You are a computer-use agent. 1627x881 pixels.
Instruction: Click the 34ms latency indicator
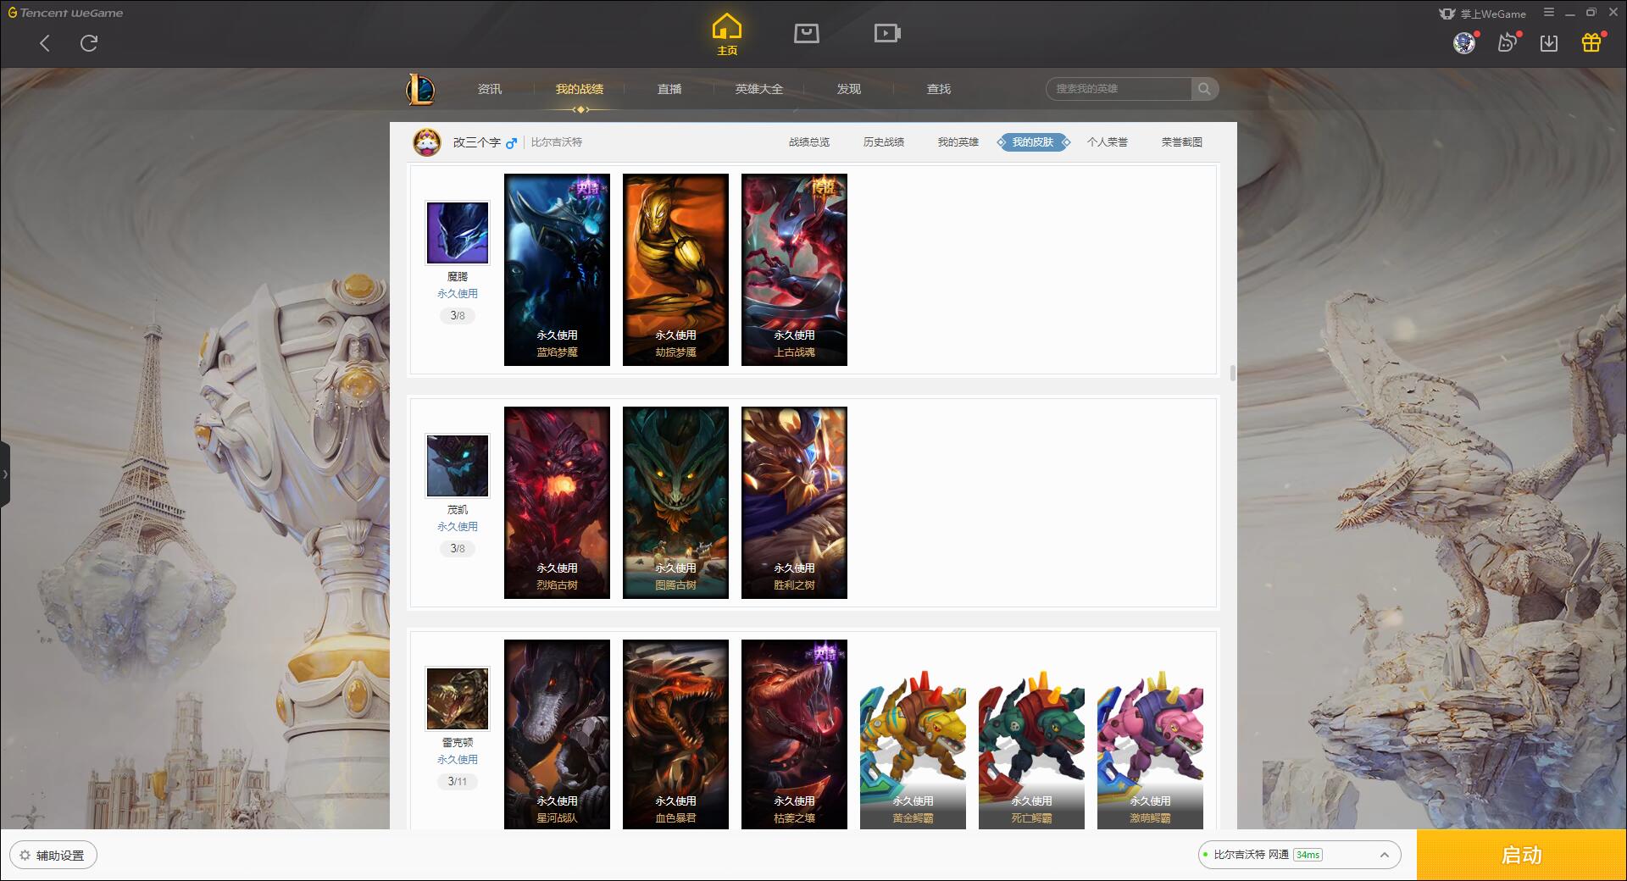tap(1308, 855)
